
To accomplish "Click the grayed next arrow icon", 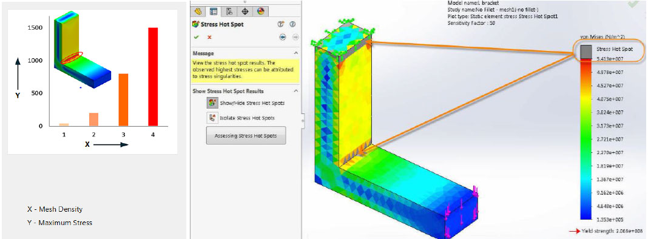I will [x=295, y=37].
